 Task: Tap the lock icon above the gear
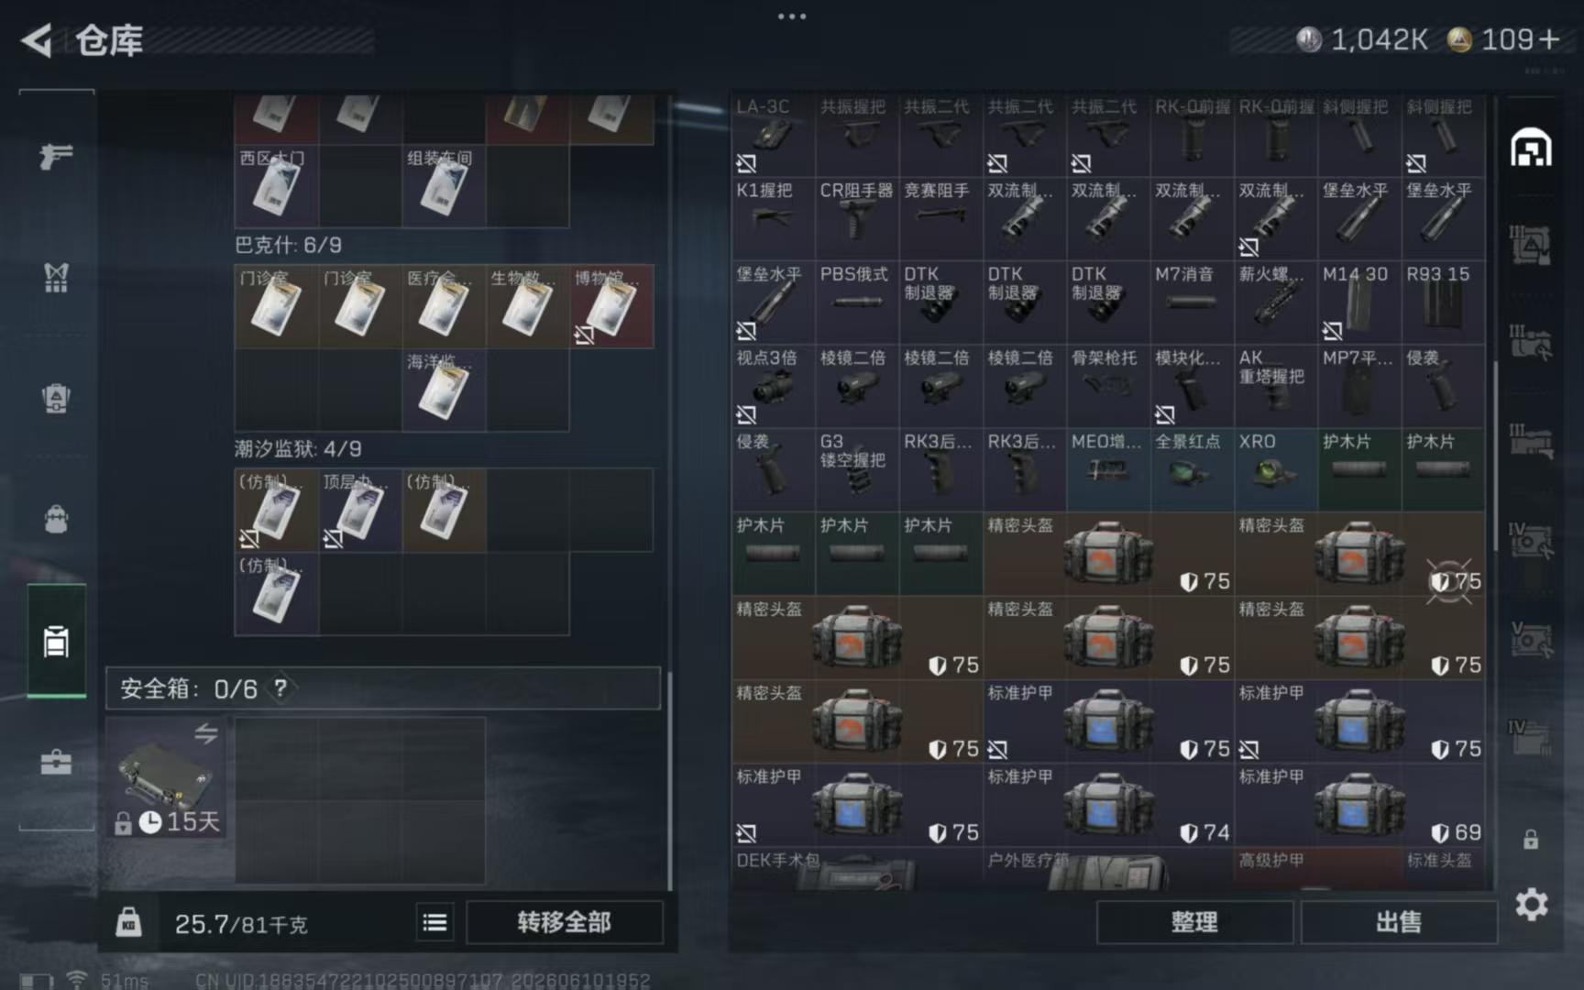[1531, 839]
